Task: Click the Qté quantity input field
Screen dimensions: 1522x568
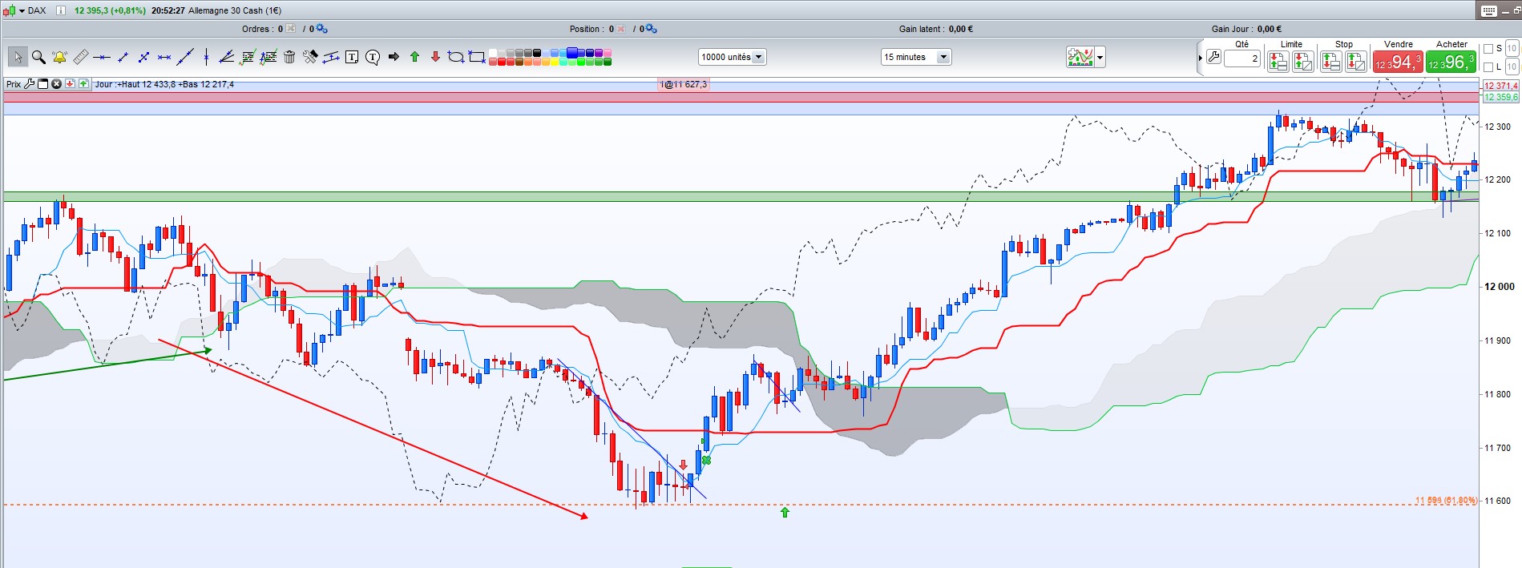Action: coord(1242,58)
